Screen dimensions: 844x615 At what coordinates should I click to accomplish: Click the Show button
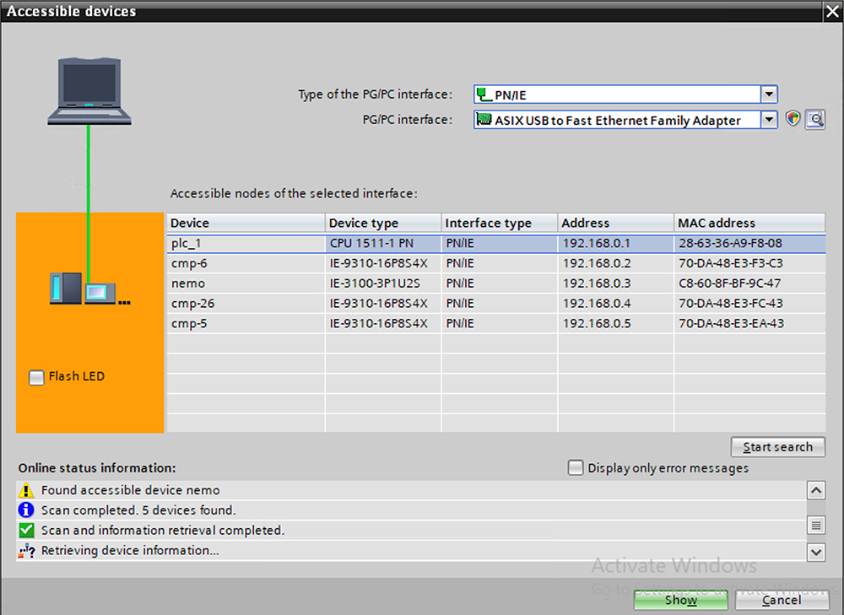tap(681, 600)
